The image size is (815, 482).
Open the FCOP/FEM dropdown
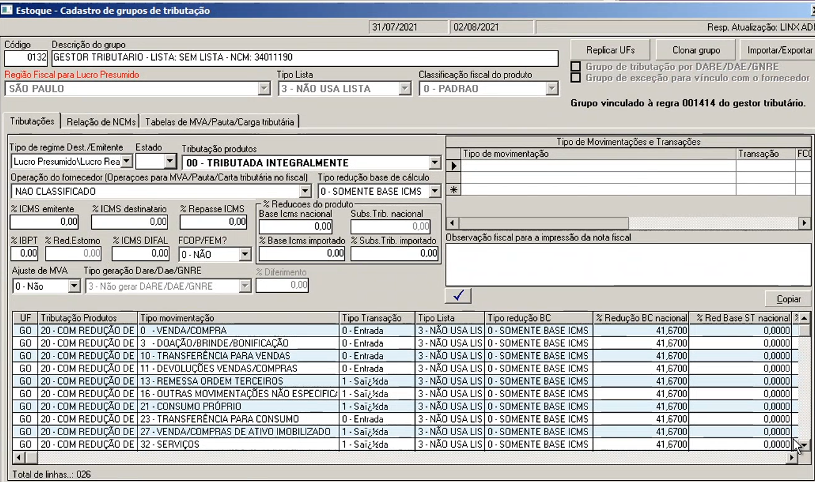pos(245,254)
